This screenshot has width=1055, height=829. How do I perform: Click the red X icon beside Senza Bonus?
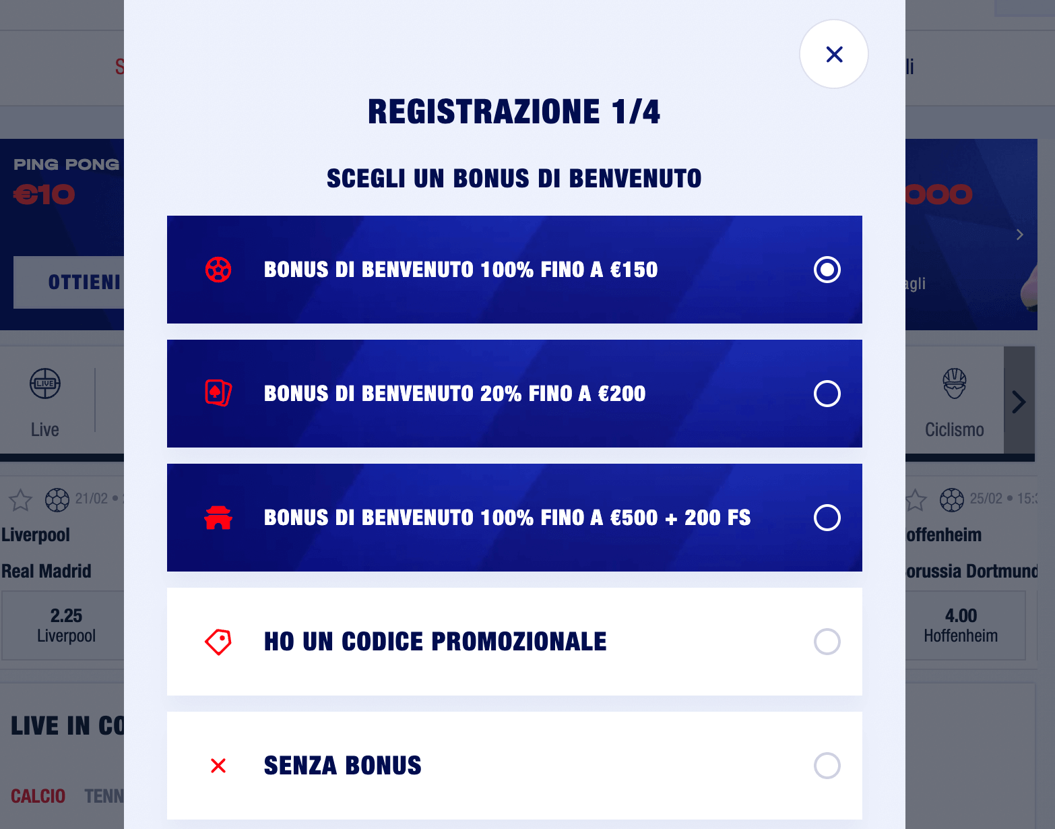click(x=217, y=766)
